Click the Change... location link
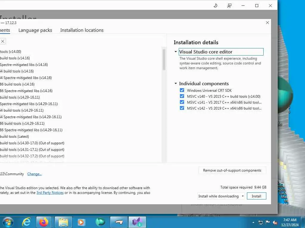Viewport: 305px width, 228px height. tap(35, 174)
